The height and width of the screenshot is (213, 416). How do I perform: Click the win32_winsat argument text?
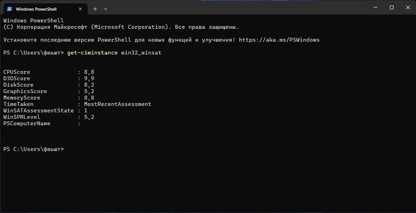coord(141,53)
